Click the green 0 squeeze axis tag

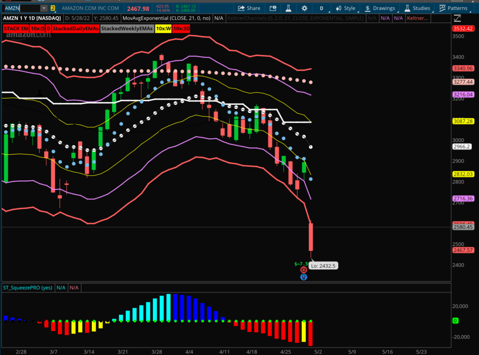(455, 321)
